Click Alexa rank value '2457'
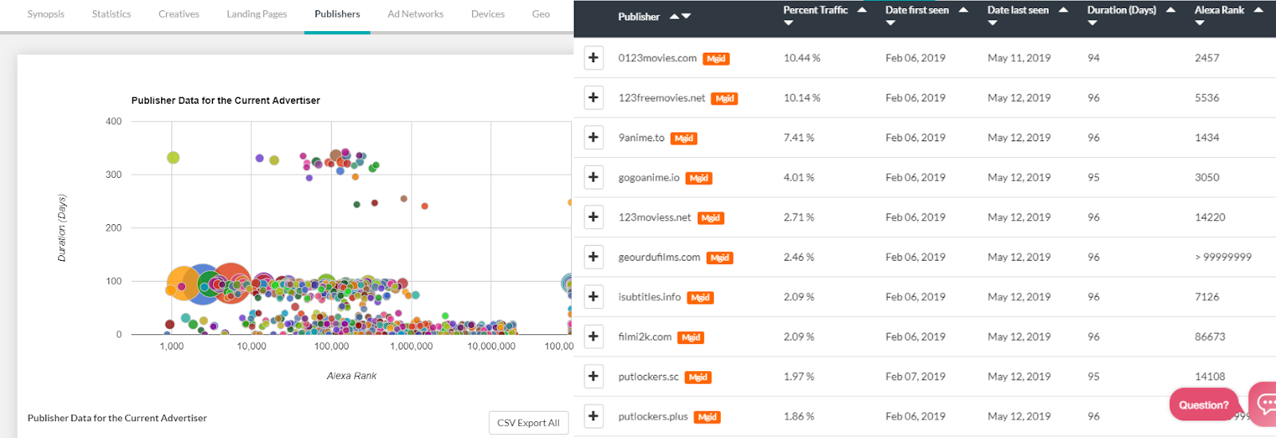The image size is (1276, 438). (1207, 58)
